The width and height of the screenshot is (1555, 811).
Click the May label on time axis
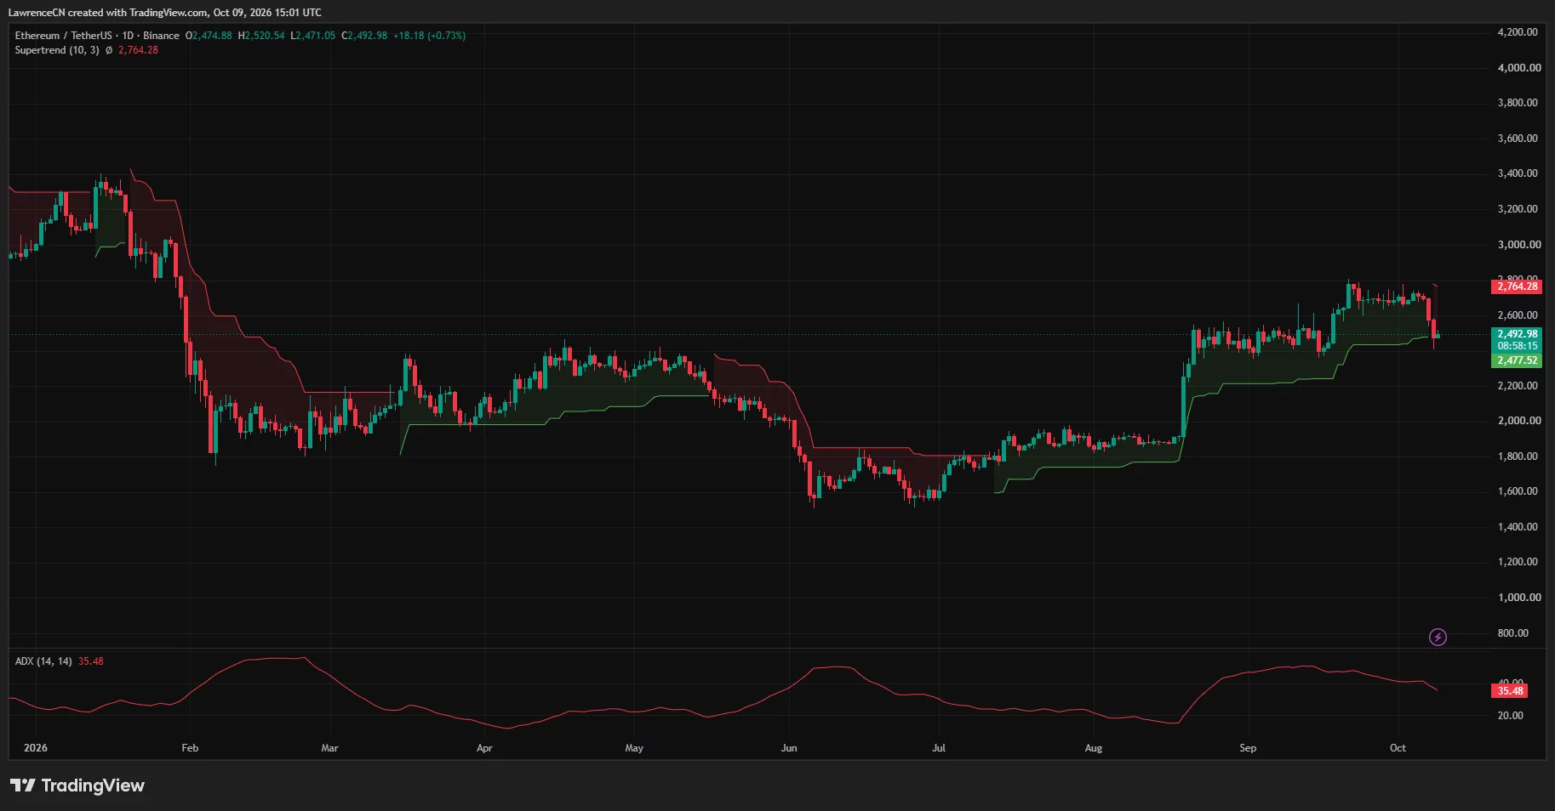(x=634, y=748)
